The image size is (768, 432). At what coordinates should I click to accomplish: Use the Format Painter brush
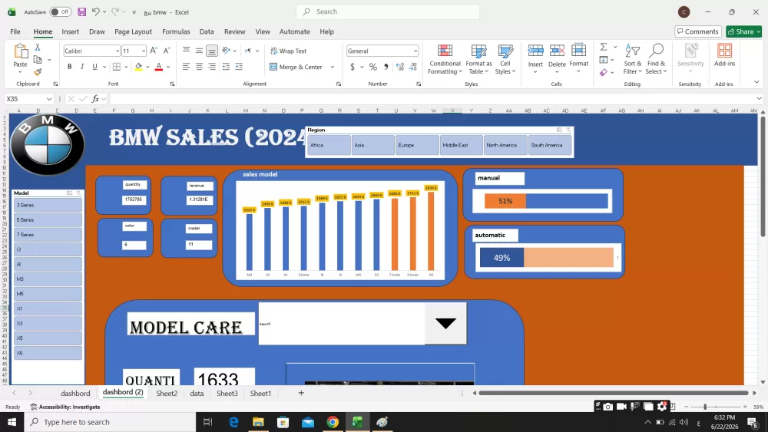38,72
